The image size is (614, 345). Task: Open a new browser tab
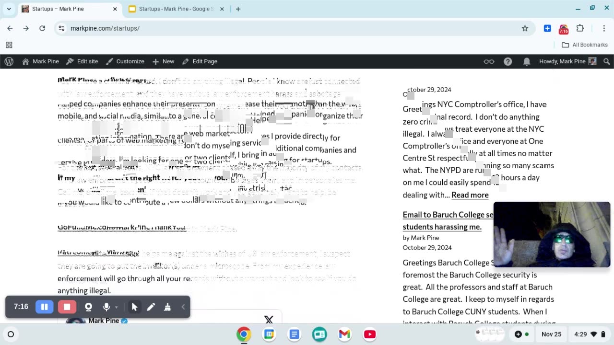coord(238,9)
